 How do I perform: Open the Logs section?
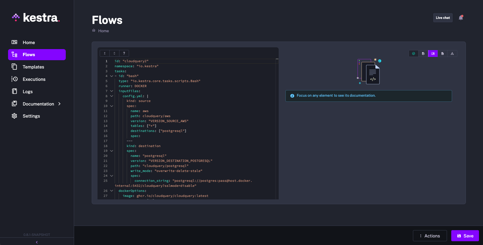pyautogui.click(x=37, y=92)
